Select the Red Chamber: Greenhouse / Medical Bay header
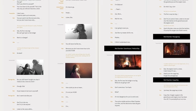196x111 pixels. [x=123, y=49]
